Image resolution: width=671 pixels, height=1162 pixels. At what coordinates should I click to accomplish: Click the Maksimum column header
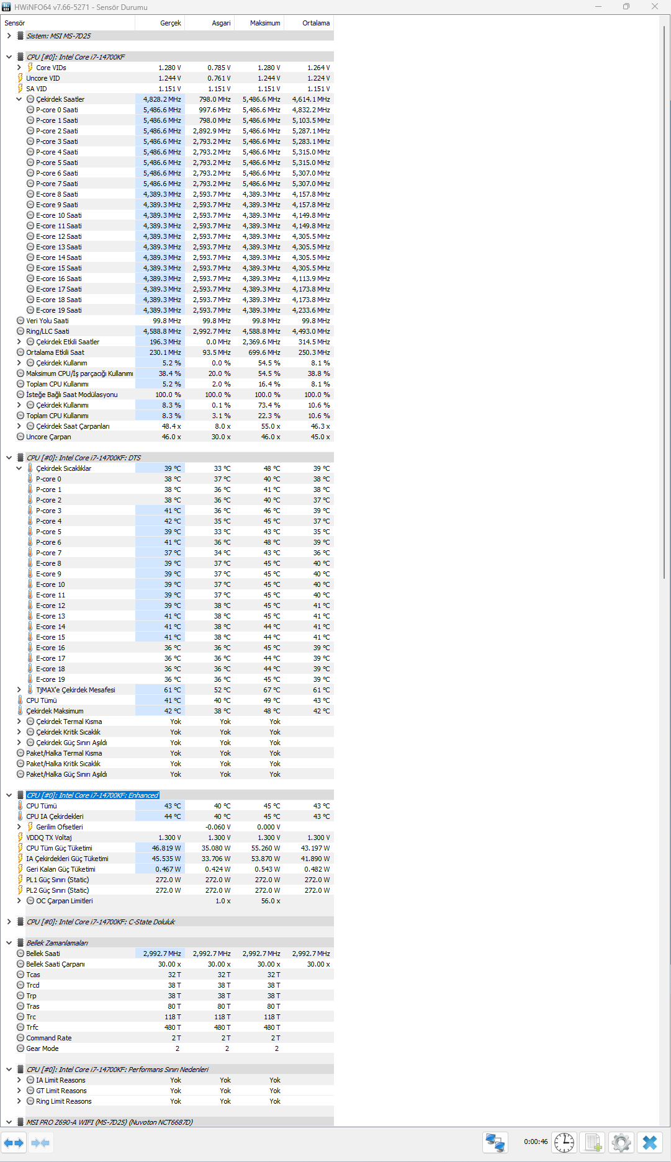pos(259,23)
